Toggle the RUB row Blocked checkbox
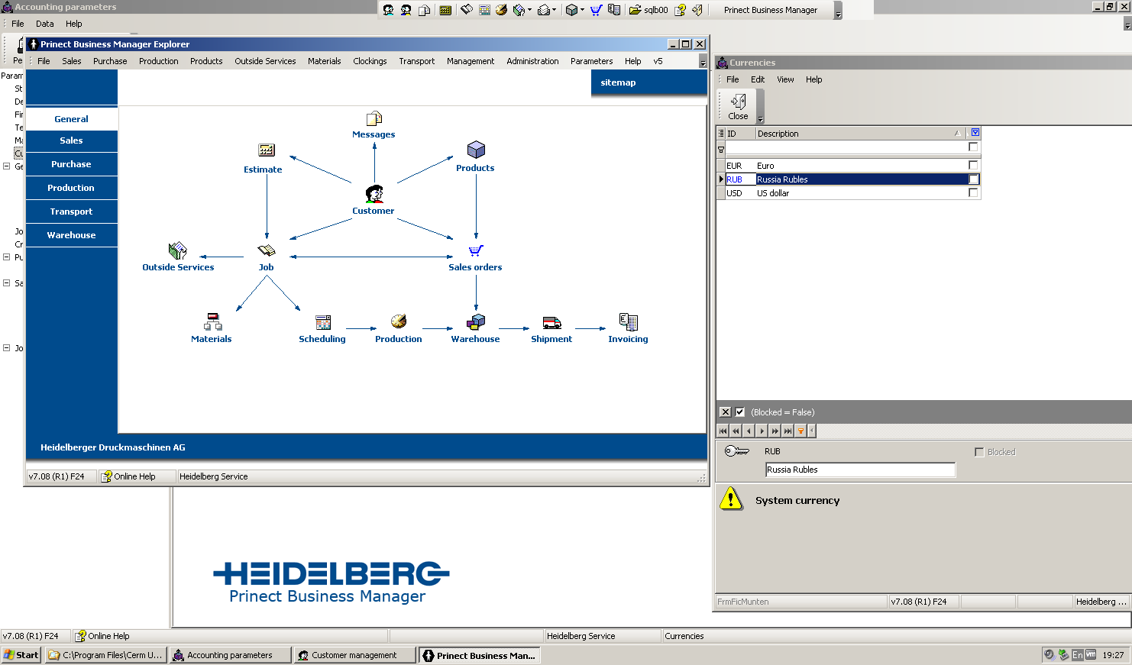Viewport: 1132px width, 665px height. [x=973, y=179]
